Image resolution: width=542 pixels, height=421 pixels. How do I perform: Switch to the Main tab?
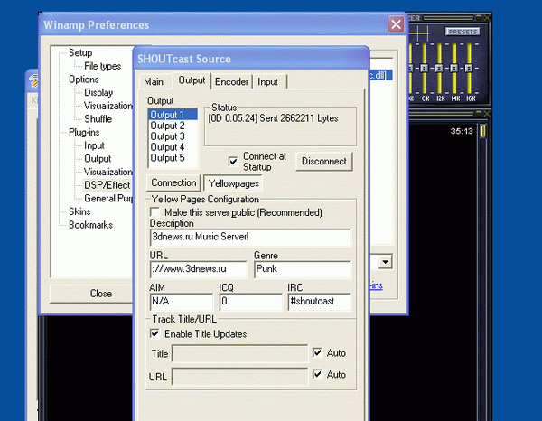tap(155, 81)
